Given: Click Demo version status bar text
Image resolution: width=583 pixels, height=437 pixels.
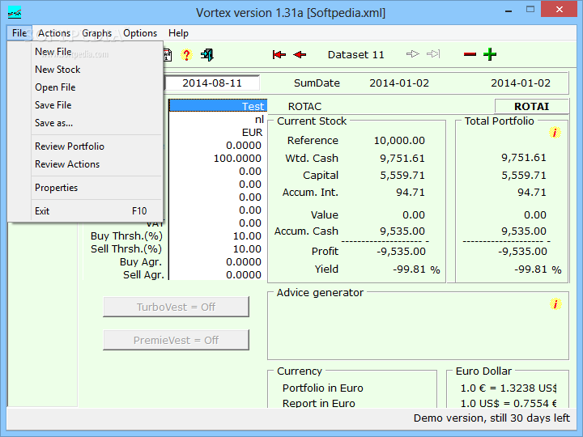Looking at the screenshot, I should 492,418.
